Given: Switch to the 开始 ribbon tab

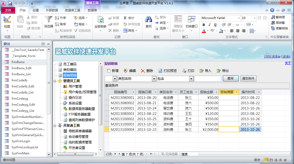Looking at the screenshot, I should pyautogui.click(x=22, y=10).
